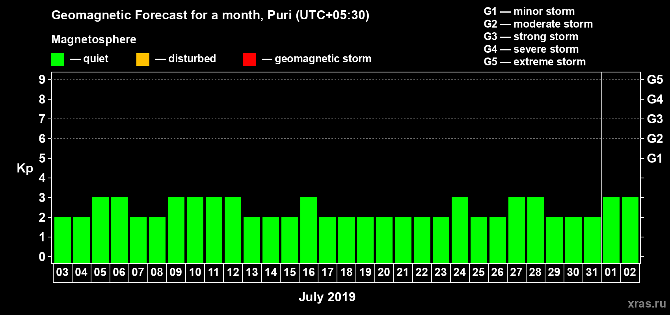
Task: Click the '— geomagnetic storm' legend text
Action: (x=316, y=59)
